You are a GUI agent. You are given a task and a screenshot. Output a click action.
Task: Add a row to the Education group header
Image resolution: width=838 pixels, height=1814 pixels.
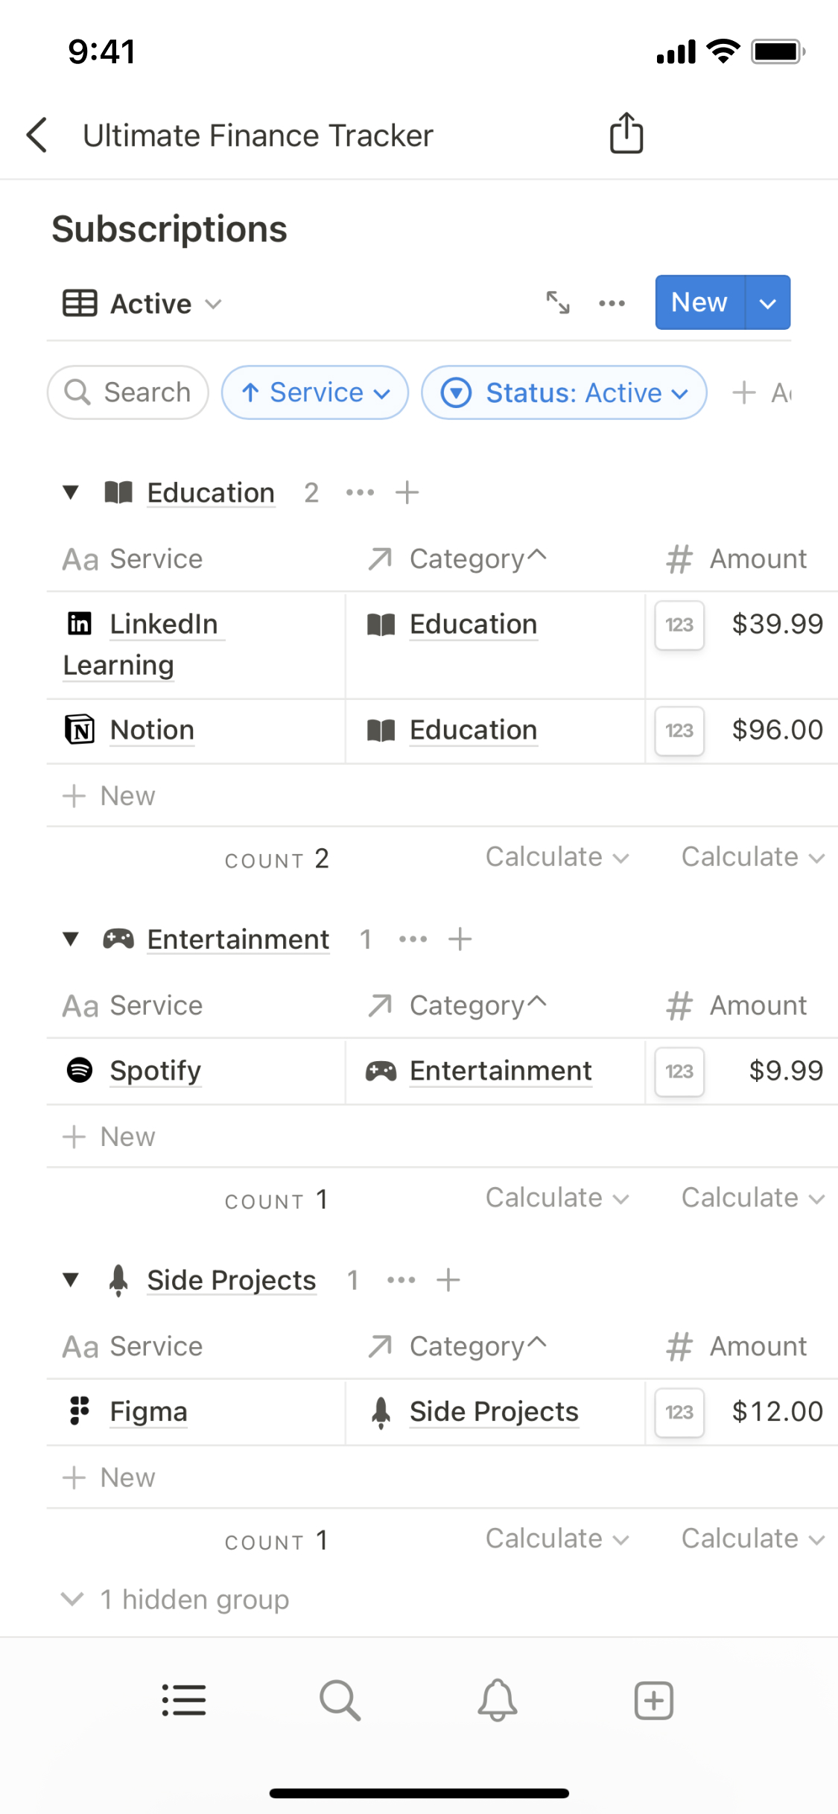(407, 492)
